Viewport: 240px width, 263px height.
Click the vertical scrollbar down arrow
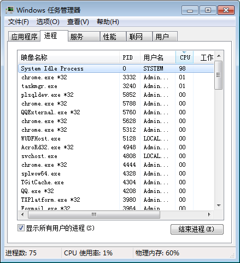(x=219, y=206)
